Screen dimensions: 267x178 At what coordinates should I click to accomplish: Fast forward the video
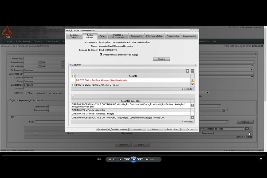[140, 159]
